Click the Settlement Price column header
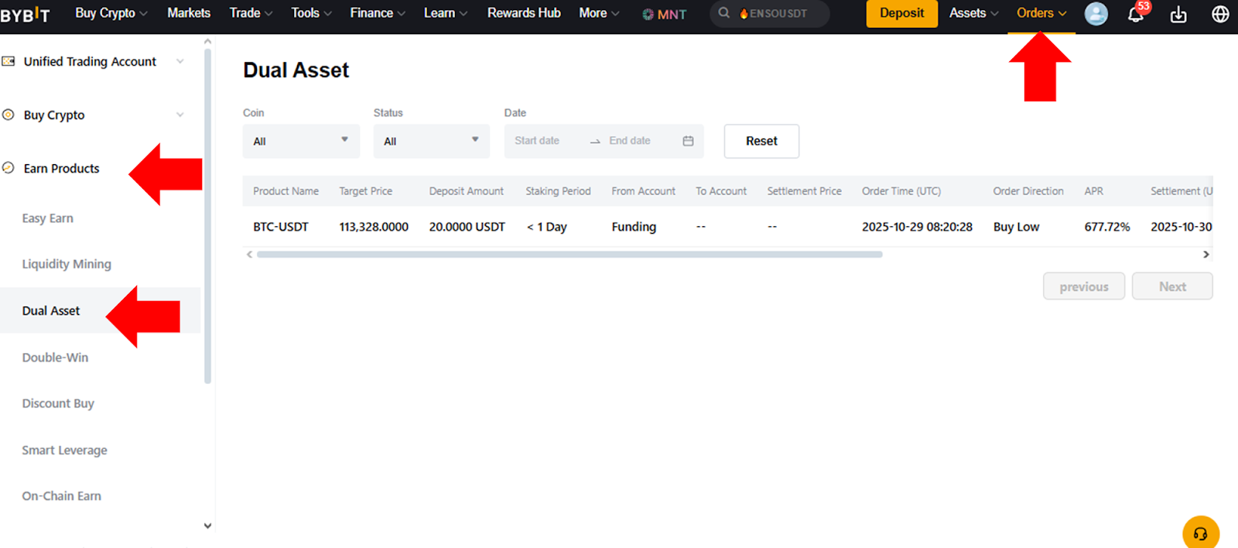This screenshot has width=1238, height=548. pos(804,191)
